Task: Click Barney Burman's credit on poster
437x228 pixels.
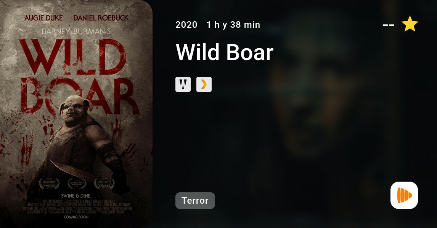Action: pyautogui.click(x=76, y=32)
